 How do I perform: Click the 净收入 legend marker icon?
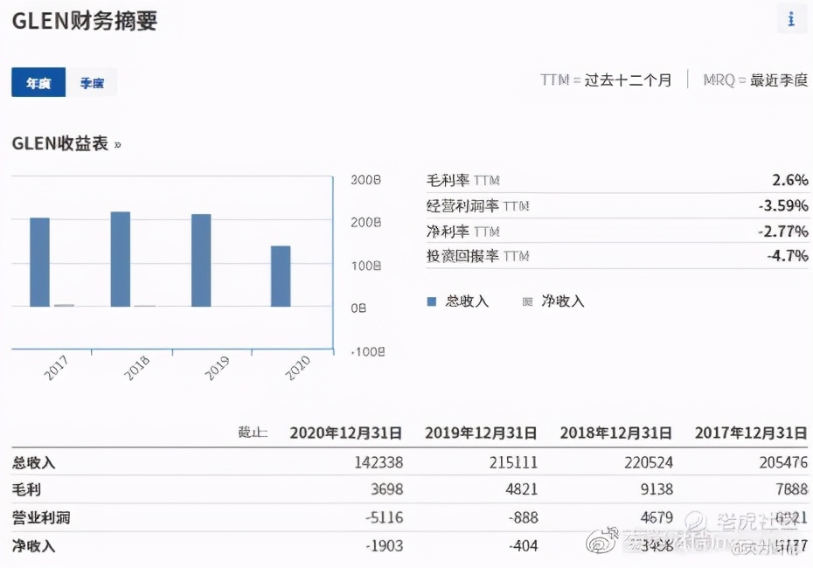[x=528, y=301]
